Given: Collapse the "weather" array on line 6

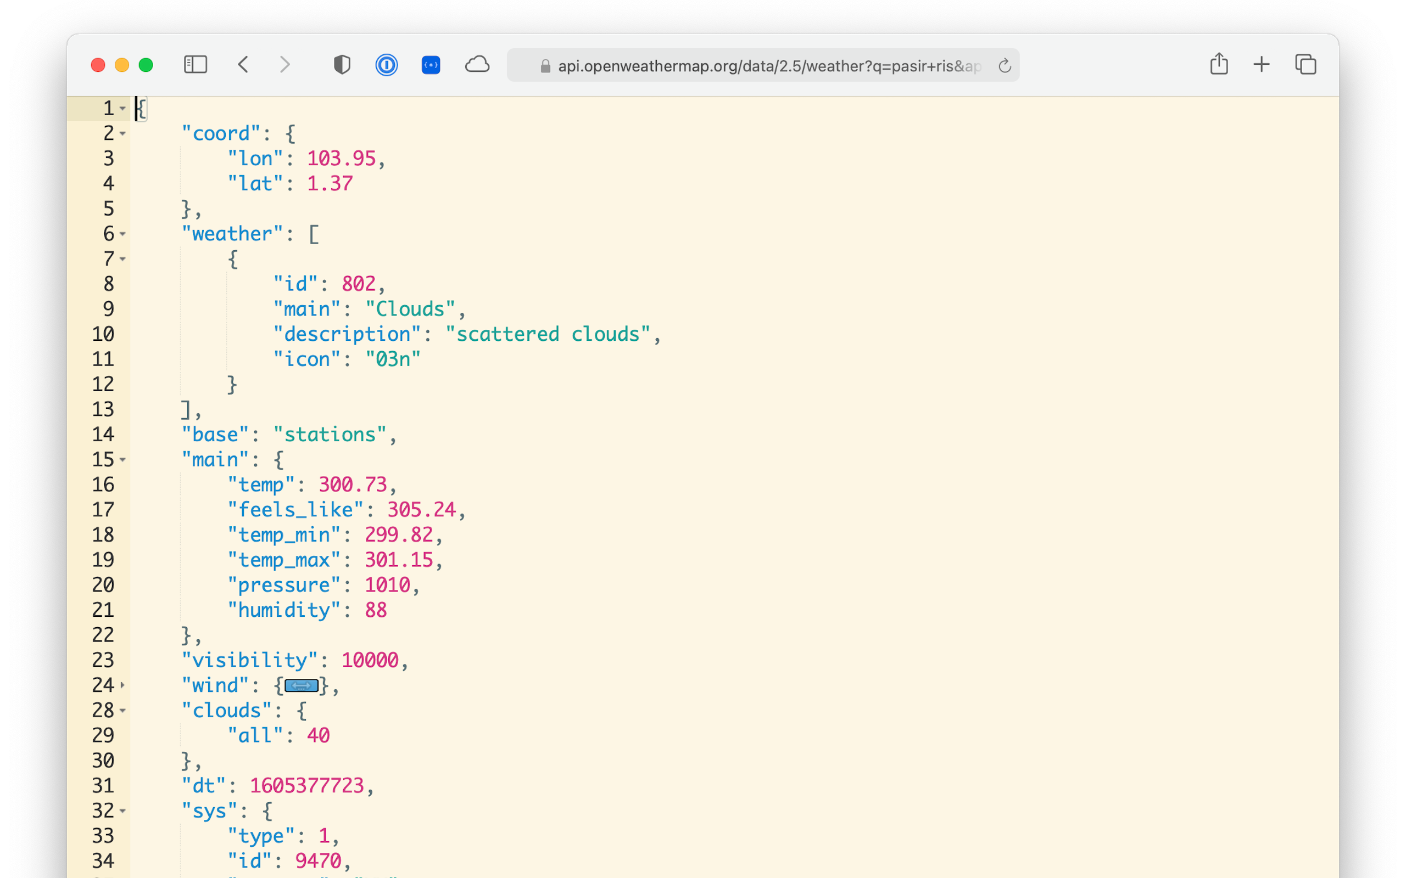Looking at the screenshot, I should click(x=122, y=234).
